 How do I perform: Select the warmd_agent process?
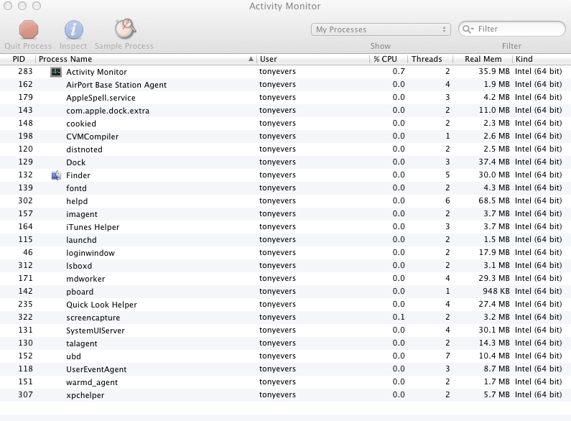(x=286, y=382)
